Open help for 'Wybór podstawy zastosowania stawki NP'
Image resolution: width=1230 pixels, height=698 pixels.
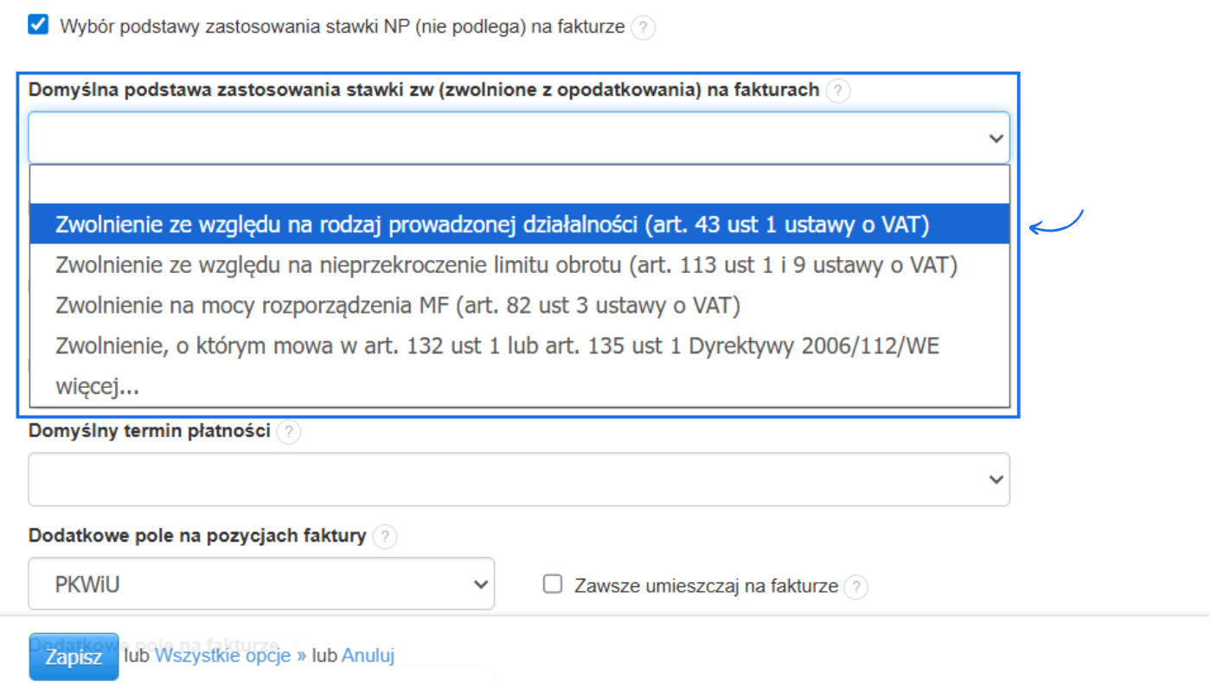[x=643, y=27]
